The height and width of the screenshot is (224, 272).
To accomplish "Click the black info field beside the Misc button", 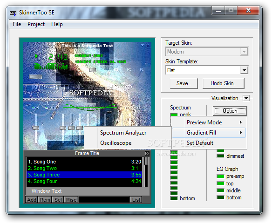I will [104, 200].
